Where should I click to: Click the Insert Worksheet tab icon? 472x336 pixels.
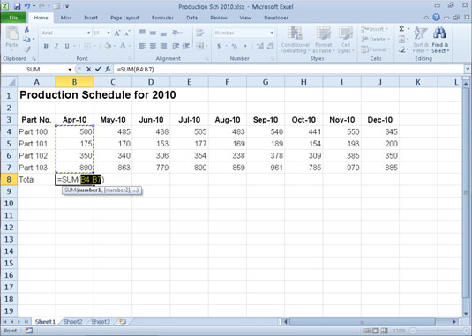click(123, 322)
